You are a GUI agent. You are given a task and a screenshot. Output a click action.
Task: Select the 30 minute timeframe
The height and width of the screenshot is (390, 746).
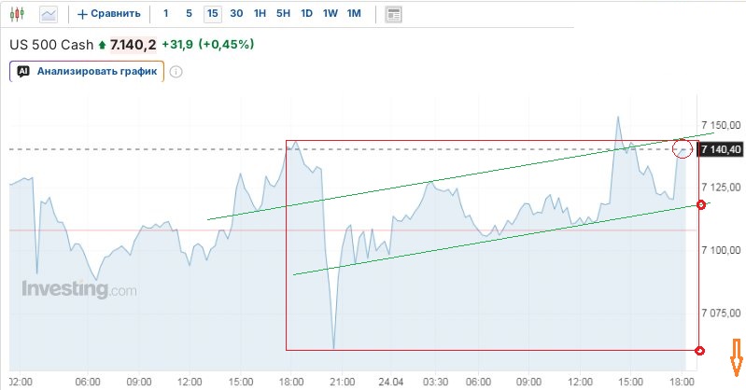[236, 14]
